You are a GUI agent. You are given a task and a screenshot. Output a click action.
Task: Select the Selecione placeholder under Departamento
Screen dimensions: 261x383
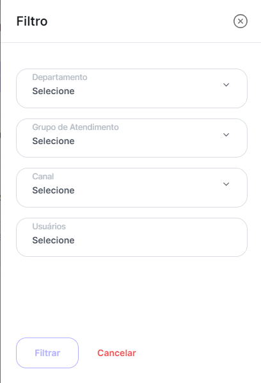pyautogui.click(x=54, y=91)
